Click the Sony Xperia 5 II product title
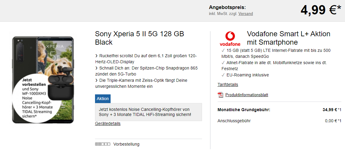Screen dimensions: 345x151 click(x=139, y=38)
